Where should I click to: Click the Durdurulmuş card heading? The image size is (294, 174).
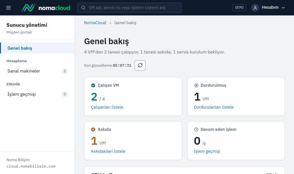point(213,85)
